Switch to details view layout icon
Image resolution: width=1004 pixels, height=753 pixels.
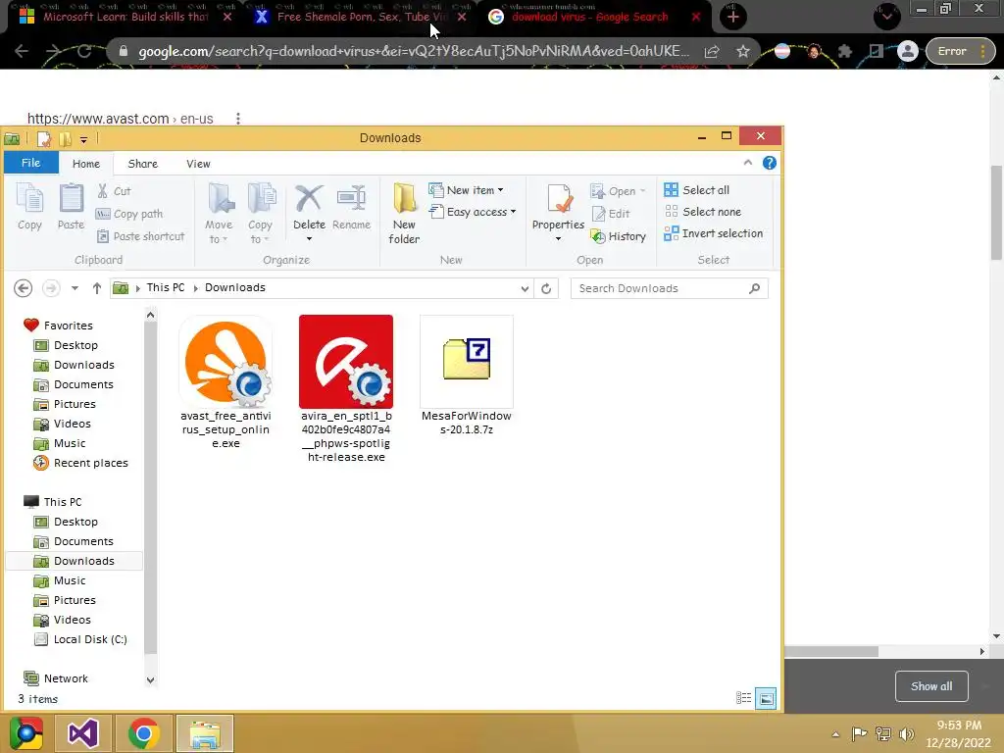(x=743, y=698)
